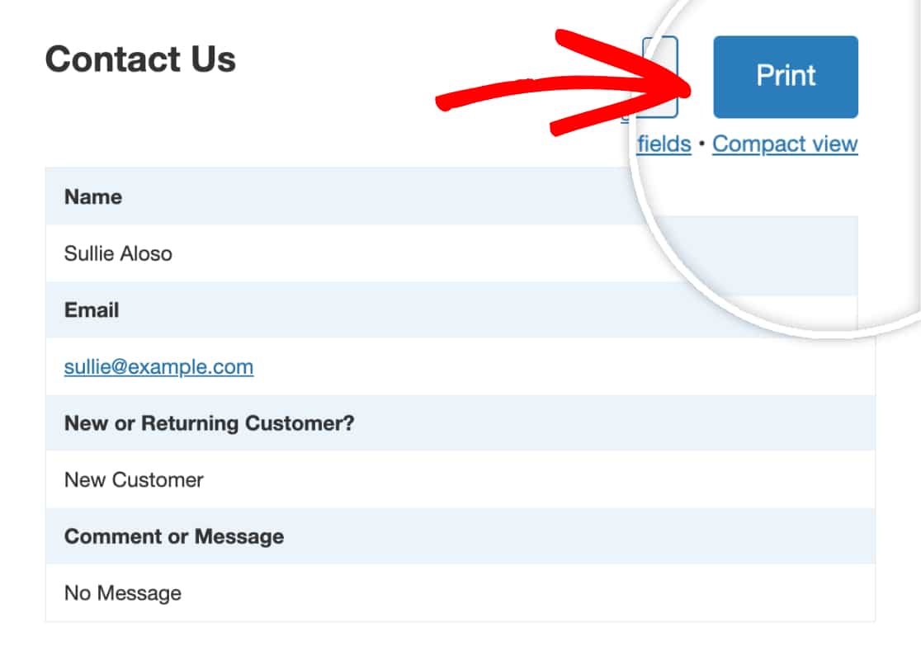Open the sullie@example.com email link
The height and width of the screenshot is (656, 921).
(x=158, y=366)
